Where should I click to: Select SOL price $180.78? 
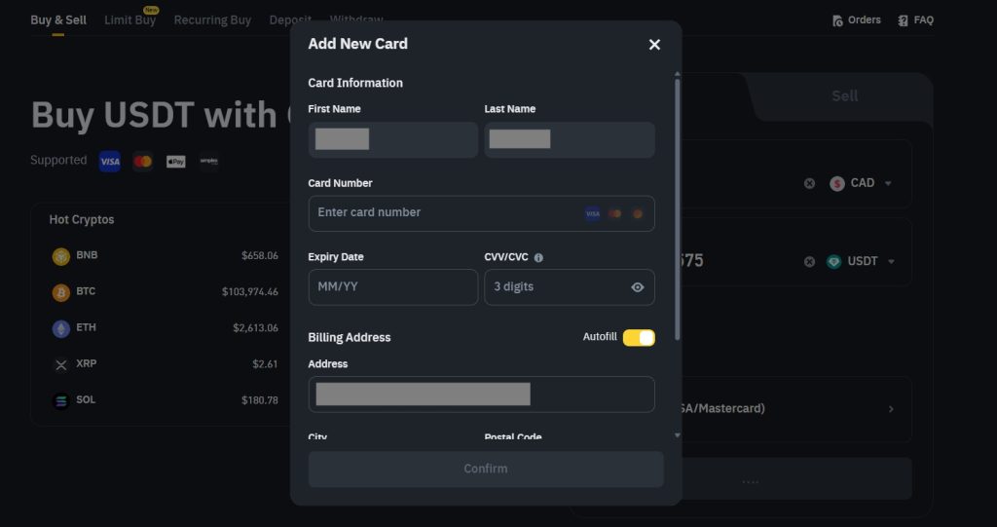click(x=259, y=400)
